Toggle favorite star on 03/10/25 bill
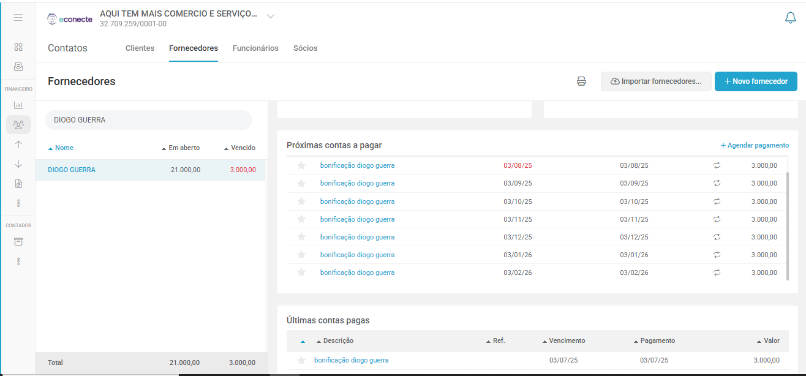This screenshot has width=806, height=376. (x=301, y=201)
